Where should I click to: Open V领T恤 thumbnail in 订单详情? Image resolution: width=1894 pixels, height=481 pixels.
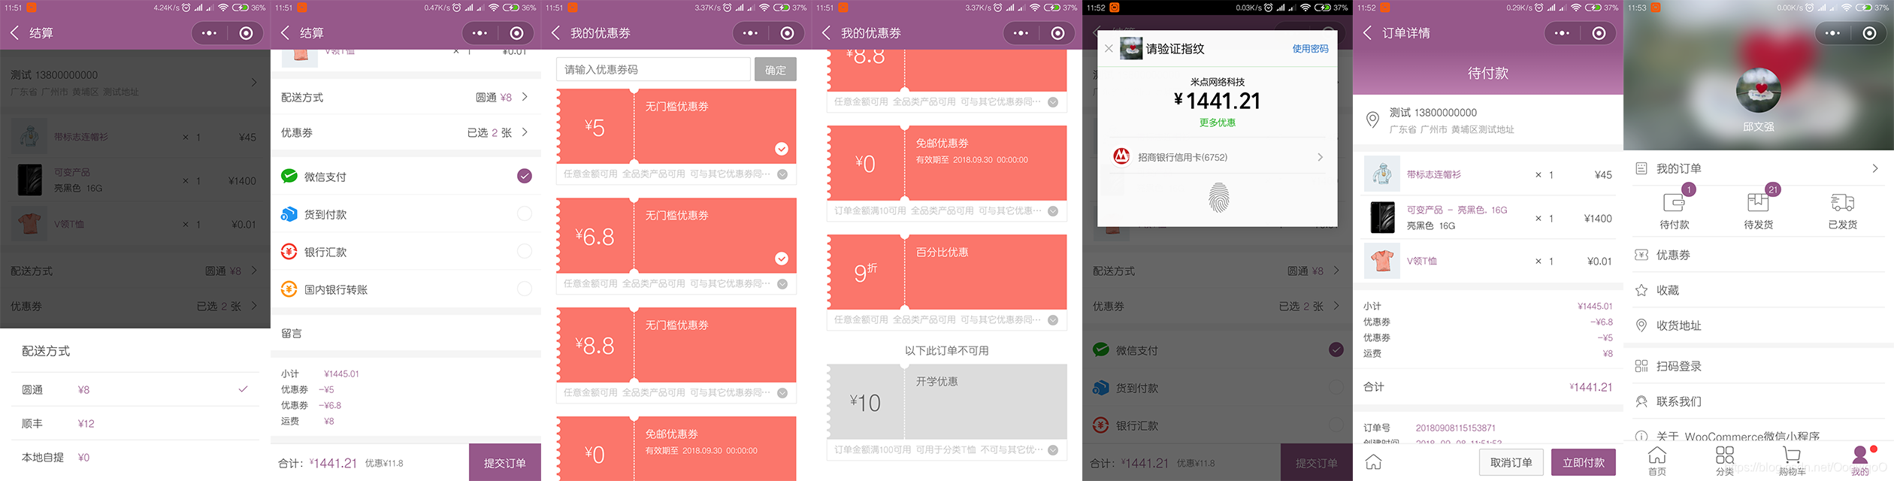1382,261
